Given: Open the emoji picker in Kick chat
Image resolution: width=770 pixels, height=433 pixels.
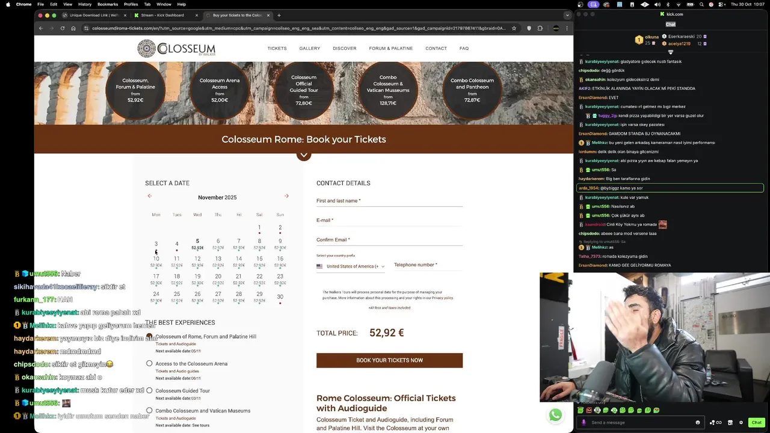Looking at the screenshot, I should click(698, 422).
